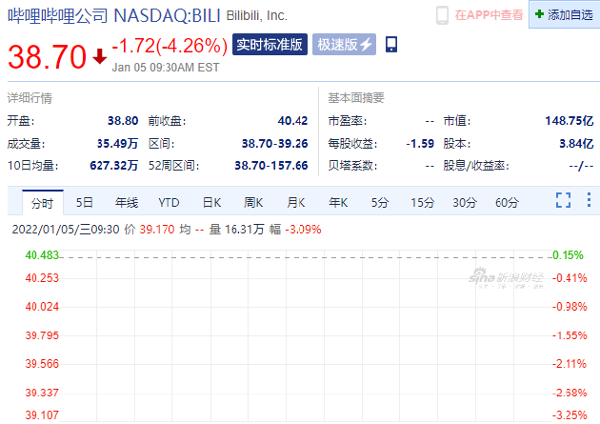Click the 量 16.31万 chart readout
Screen dimensions: 600x424
click(x=236, y=230)
